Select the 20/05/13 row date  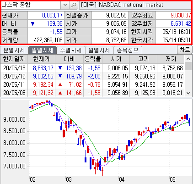tap(14, 68)
